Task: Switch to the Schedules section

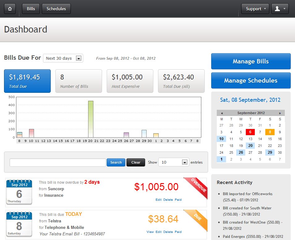Action: click(x=56, y=9)
